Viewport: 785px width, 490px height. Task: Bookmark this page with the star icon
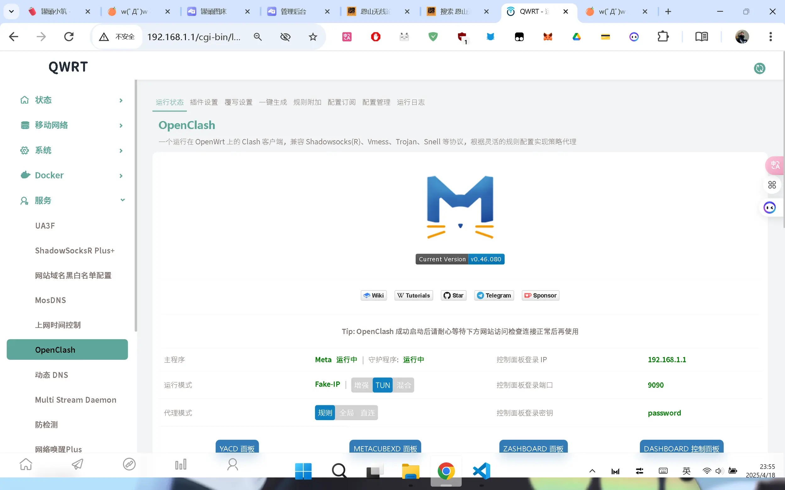[313, 37]
